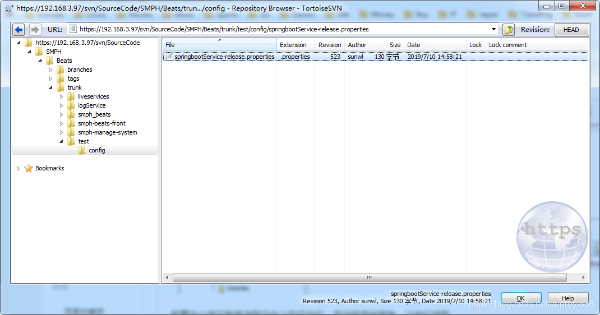Image resolution: width=600 pixels, height=315 pixels.
Task: Click the repository root folder icon
Action: 28,43
